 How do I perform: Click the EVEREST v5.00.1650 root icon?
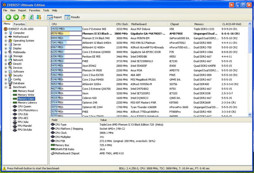[x=6, y=29]
